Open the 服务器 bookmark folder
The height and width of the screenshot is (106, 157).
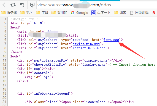9,13
